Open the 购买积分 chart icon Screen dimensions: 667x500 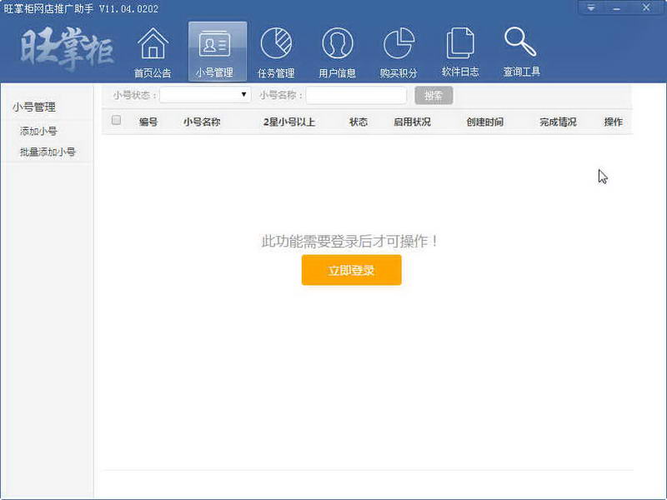tap(399, 52)
